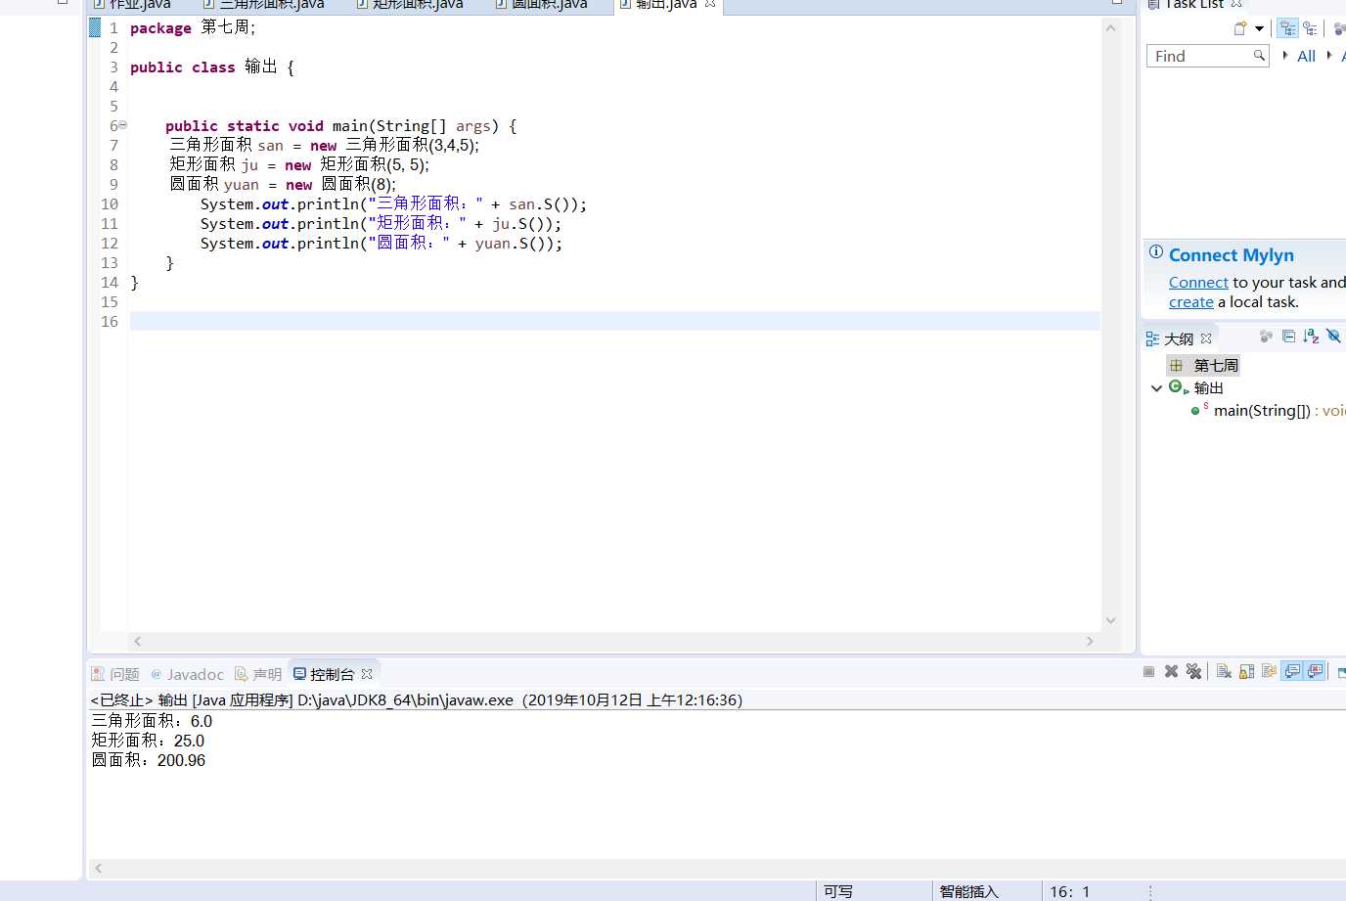Click the Clear Console icon

coord(1224,671)
